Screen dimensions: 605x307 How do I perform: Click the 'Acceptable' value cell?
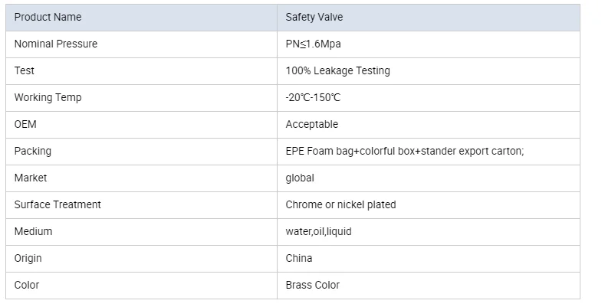311,124
